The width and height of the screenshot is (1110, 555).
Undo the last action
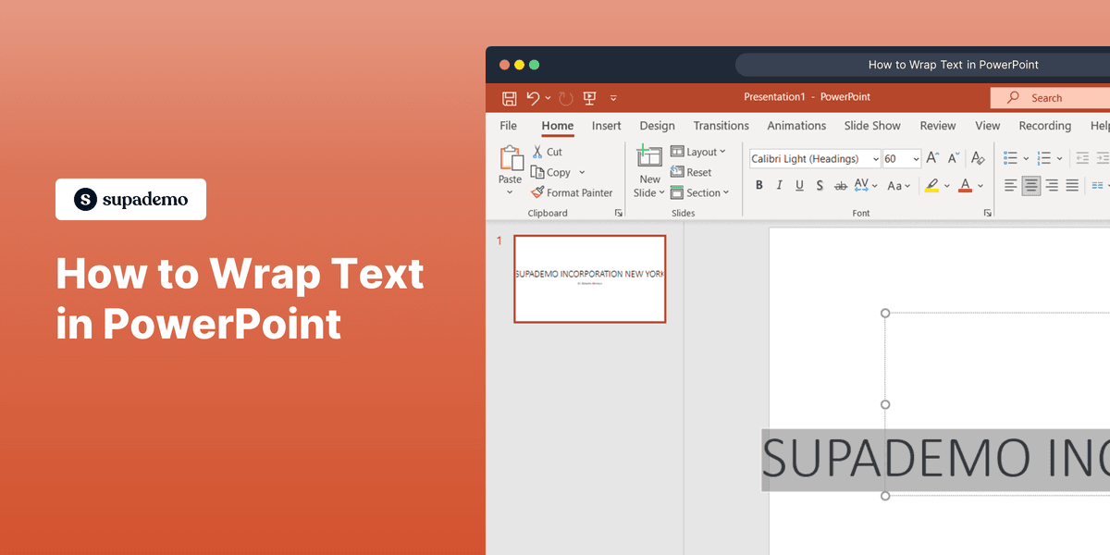point(533,97)
